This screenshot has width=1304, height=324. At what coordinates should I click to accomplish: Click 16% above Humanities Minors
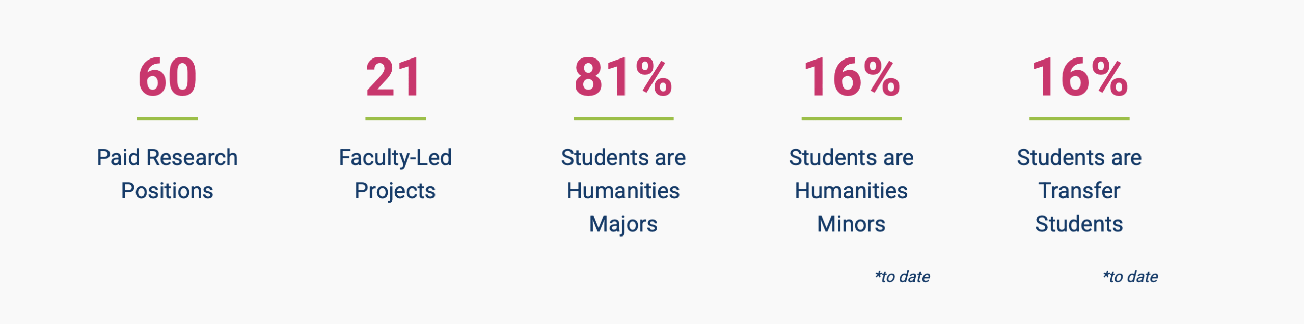851,77
